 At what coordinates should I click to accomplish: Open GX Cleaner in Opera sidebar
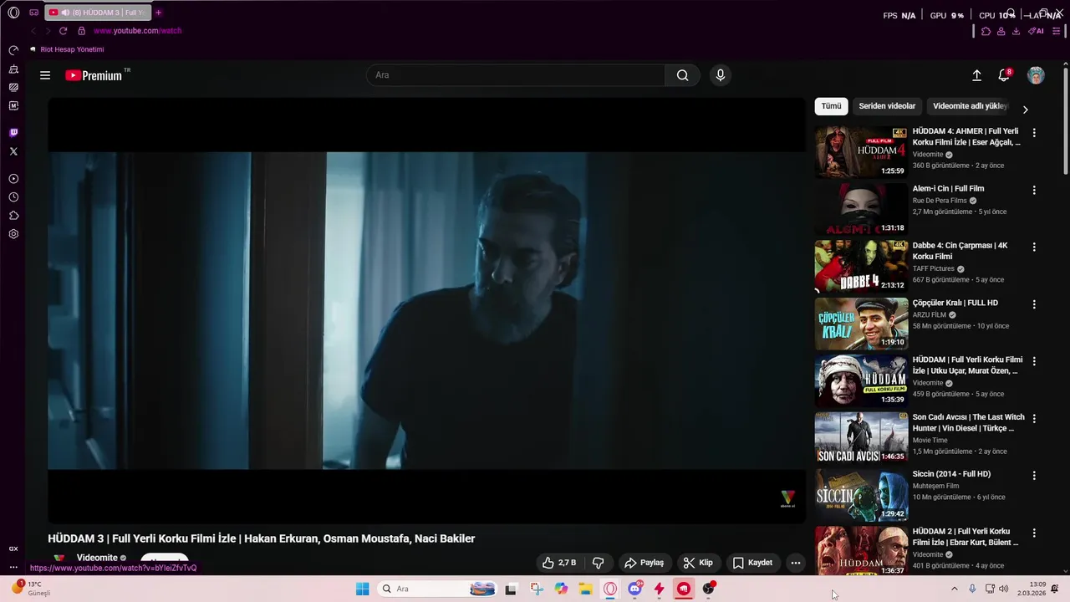click(x=13, y=69)
